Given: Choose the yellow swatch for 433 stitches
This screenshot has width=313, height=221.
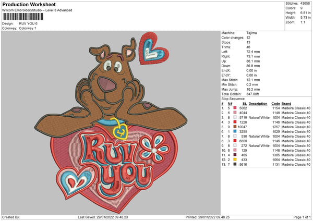Looking at the screenshot, I should (235, 159).
